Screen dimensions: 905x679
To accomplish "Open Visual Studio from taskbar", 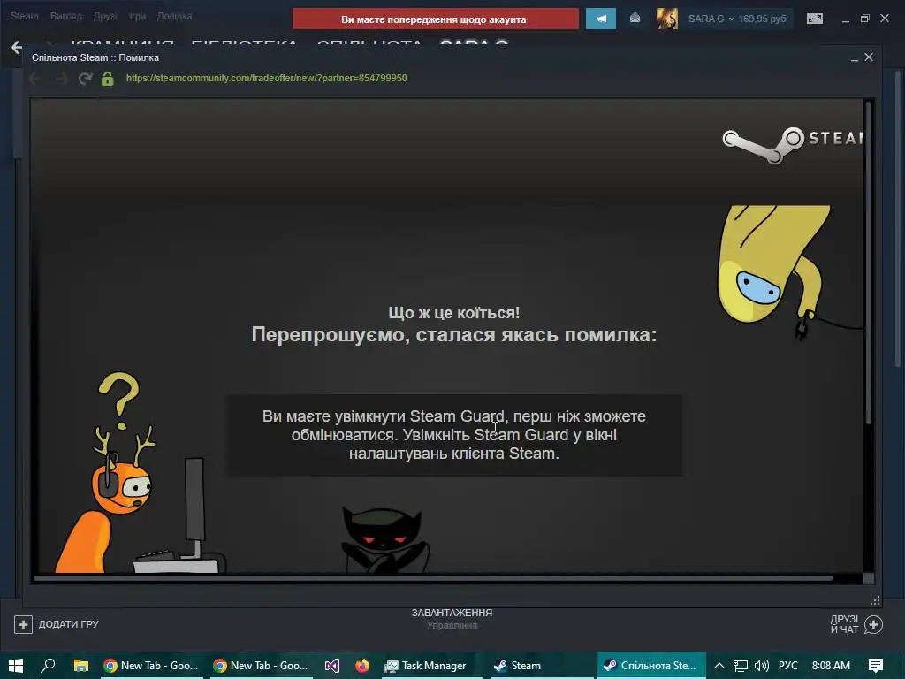I will click(332, 666).
